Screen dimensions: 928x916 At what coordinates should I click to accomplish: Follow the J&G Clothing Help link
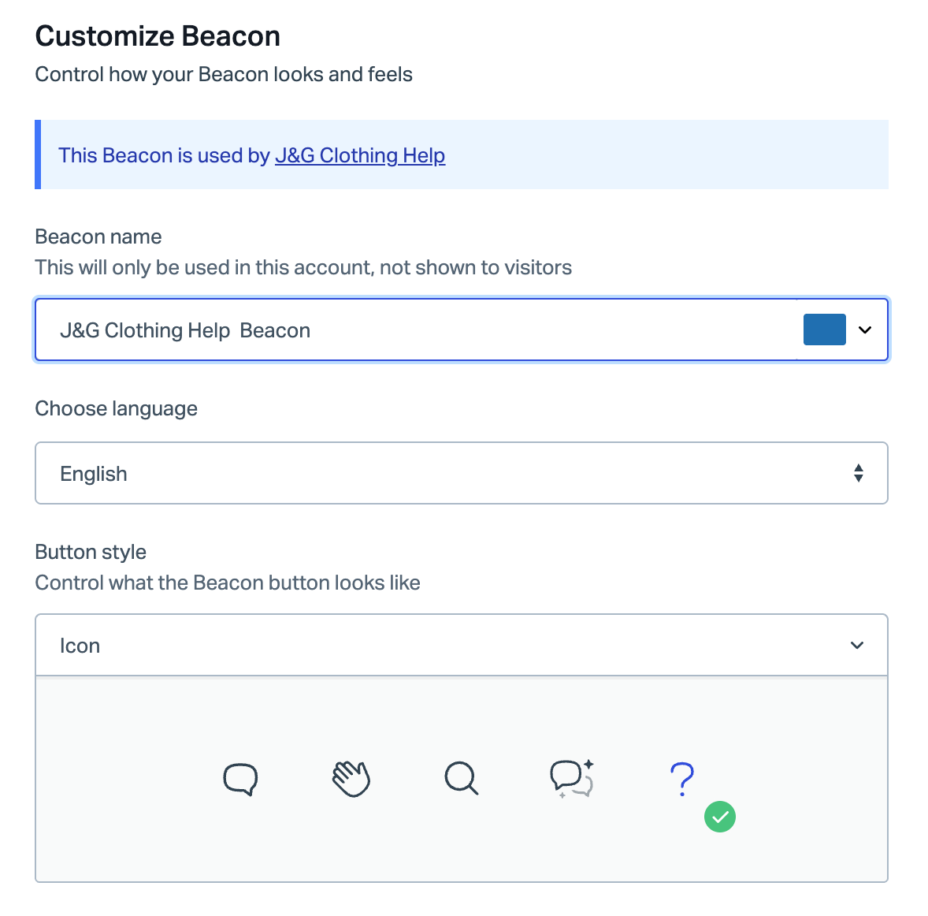(360, 155)
